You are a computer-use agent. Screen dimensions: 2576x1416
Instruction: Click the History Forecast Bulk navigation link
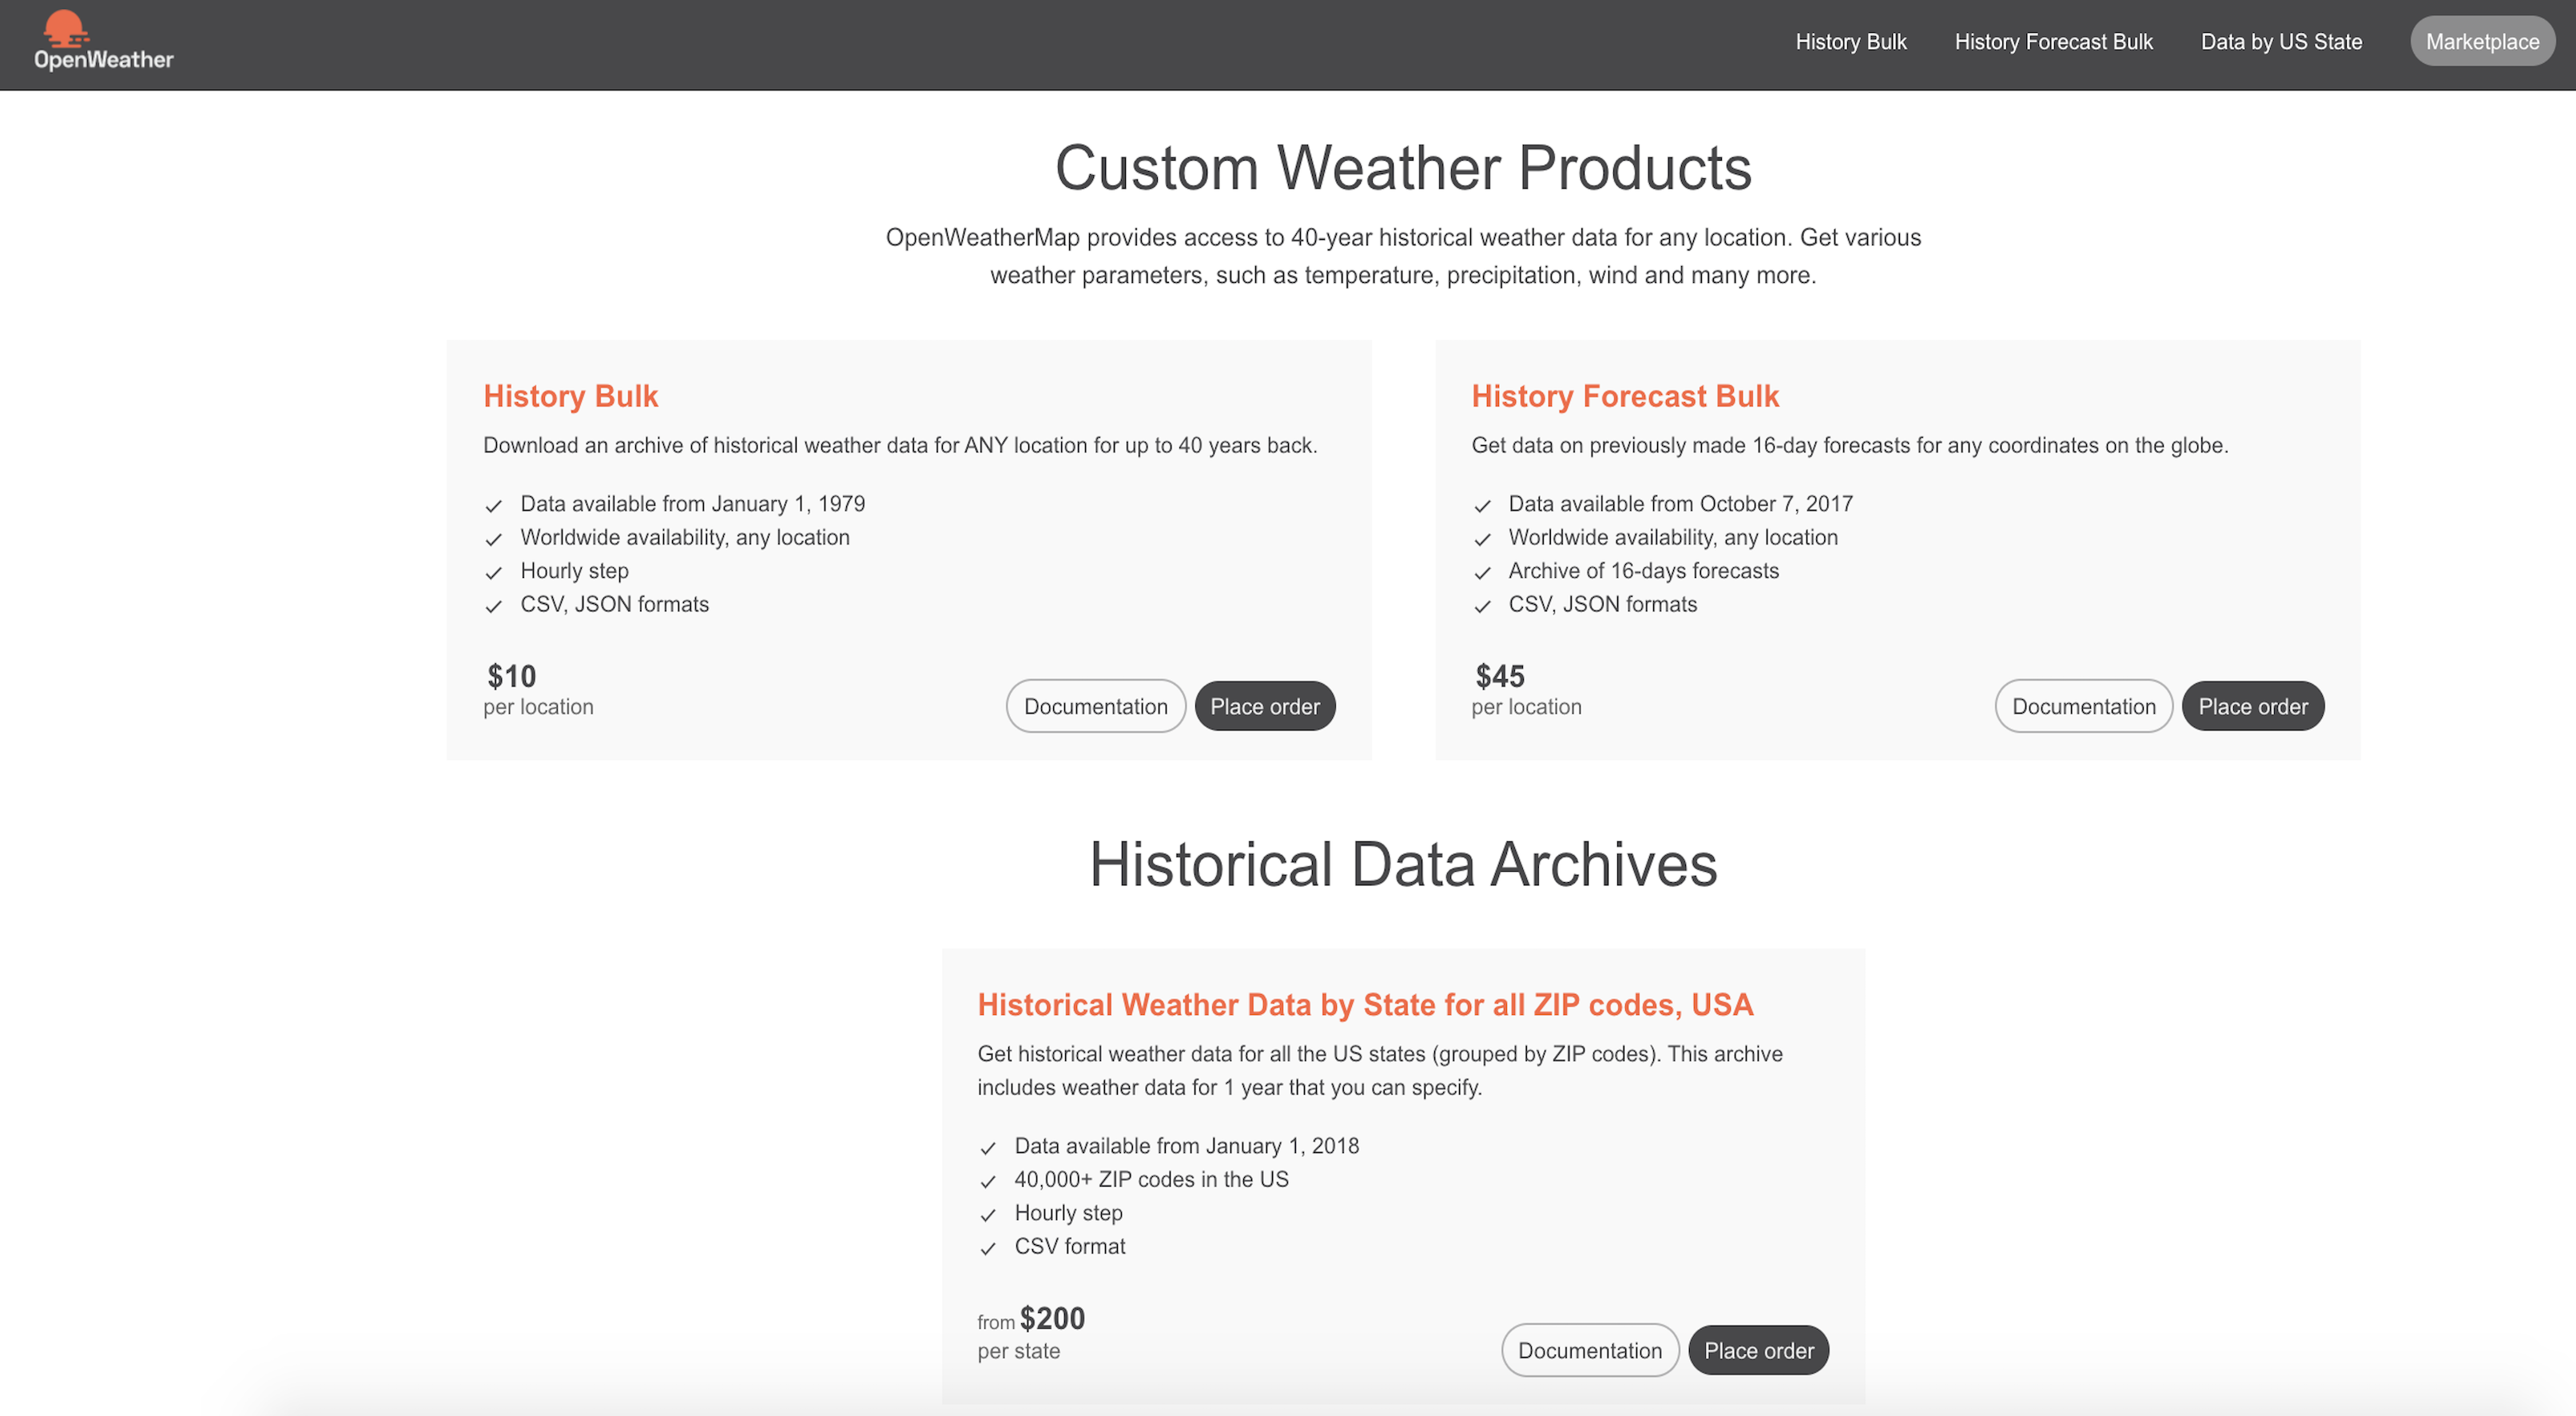click(2053, 40)
